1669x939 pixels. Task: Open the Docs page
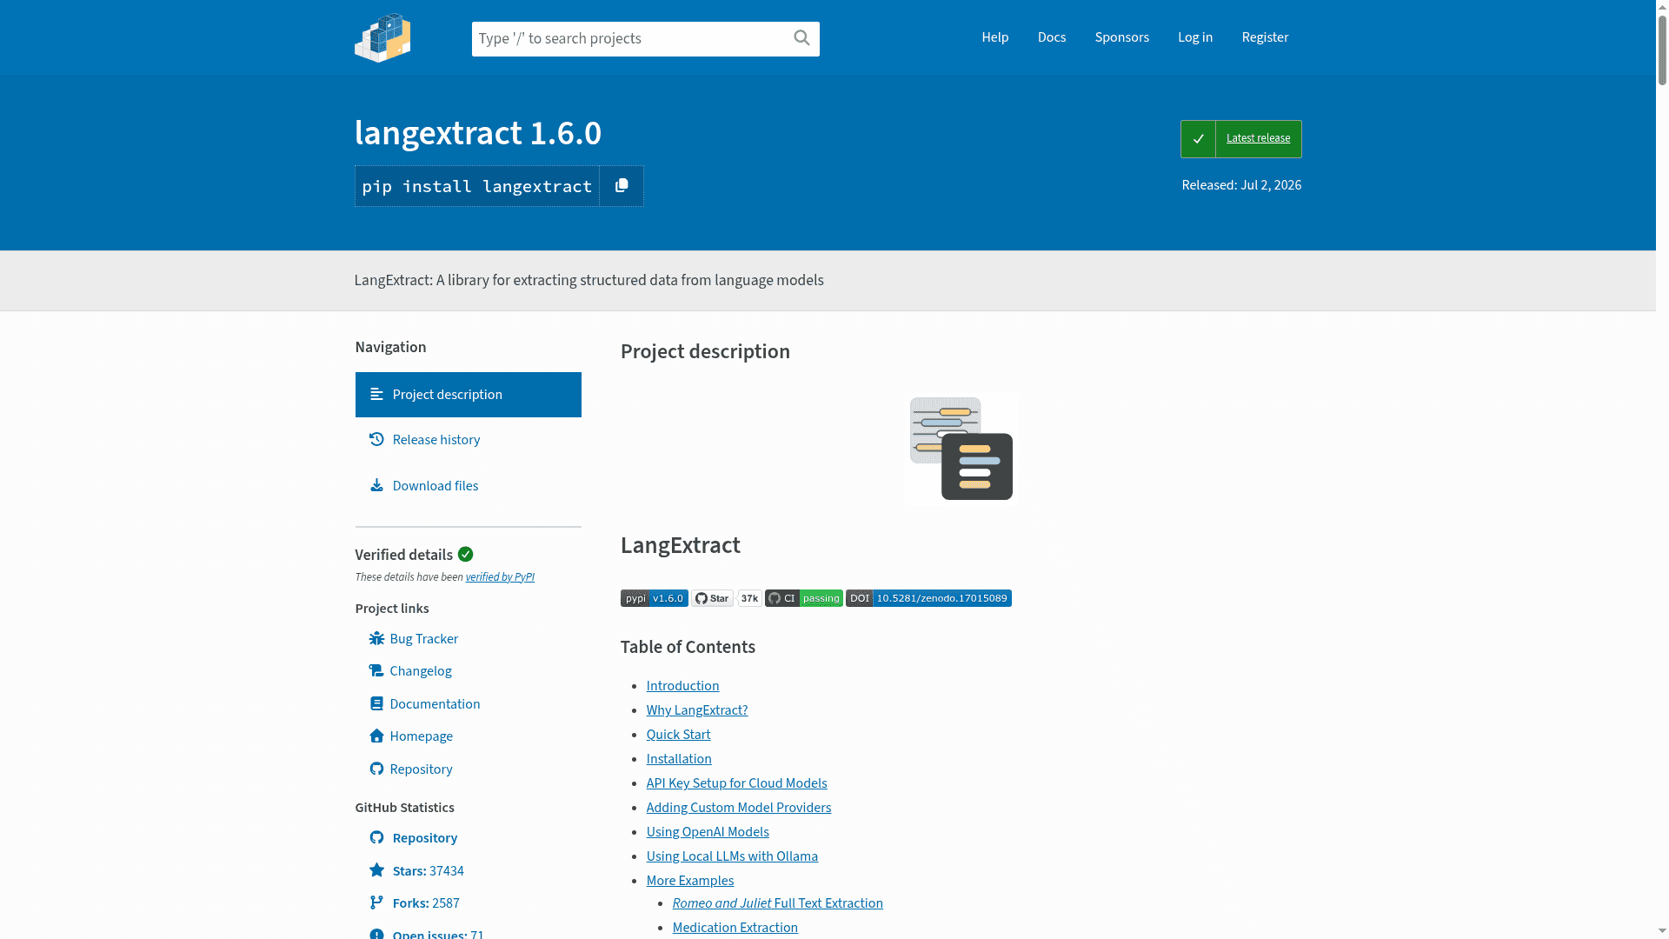click(x=1052, y=37)
